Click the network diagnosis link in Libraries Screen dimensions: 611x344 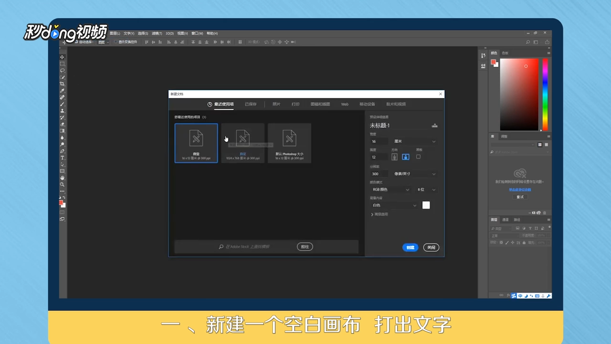coord(520,190)
